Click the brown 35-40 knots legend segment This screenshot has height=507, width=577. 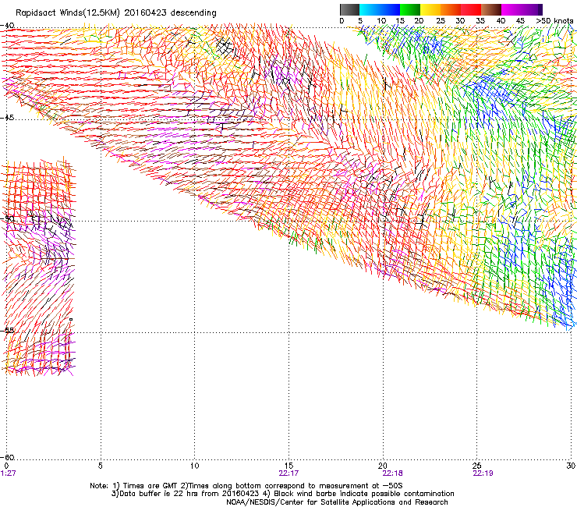point(491,9)
